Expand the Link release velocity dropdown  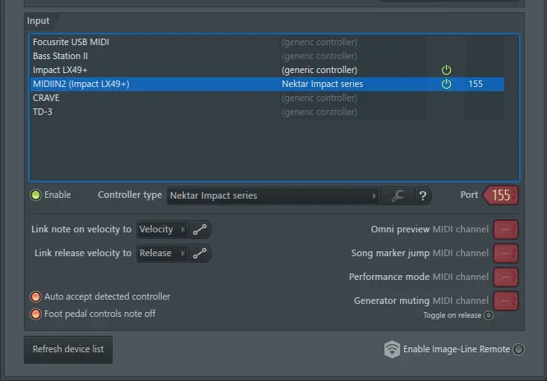coord(162,254)
